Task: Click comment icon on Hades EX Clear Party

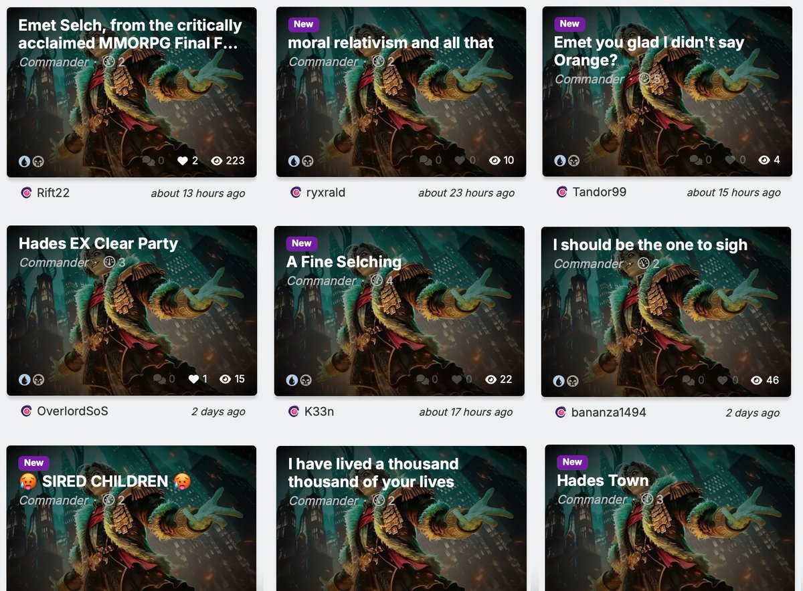Action: coord(159,379)
